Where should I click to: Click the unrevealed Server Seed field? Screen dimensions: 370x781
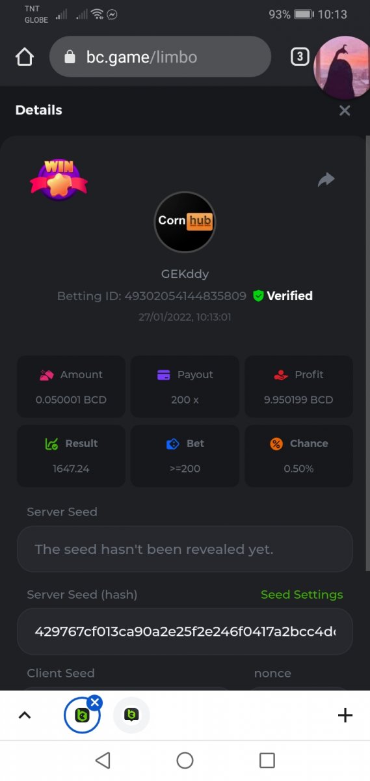(x=185, y=549)
